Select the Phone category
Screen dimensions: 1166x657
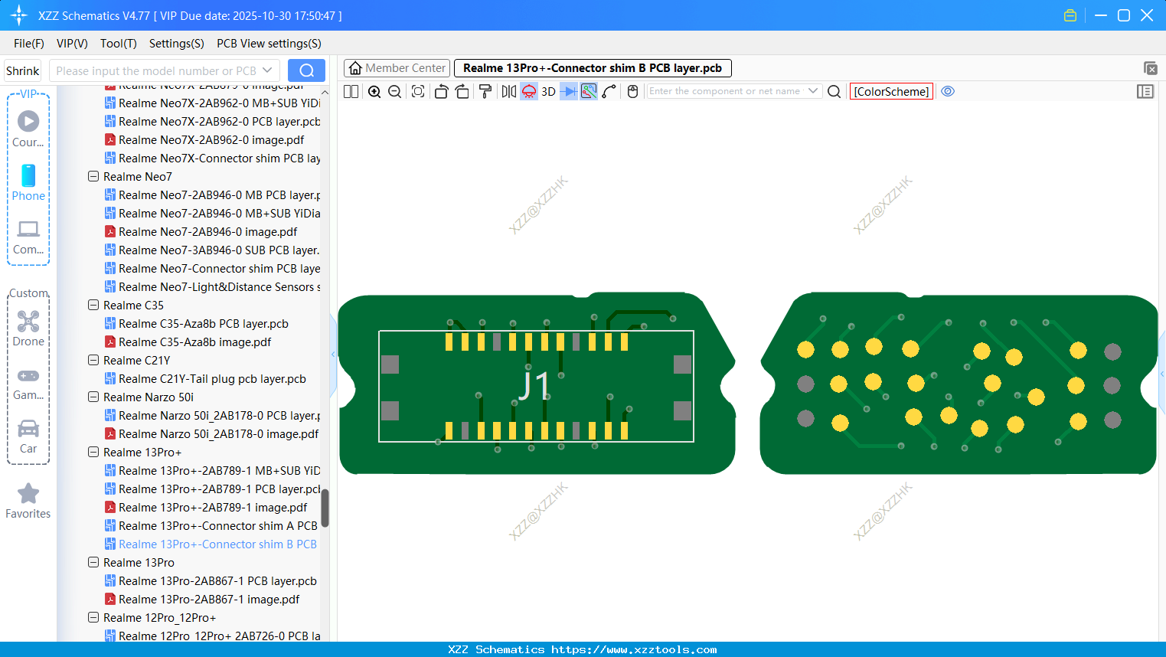tap(28, 183)
